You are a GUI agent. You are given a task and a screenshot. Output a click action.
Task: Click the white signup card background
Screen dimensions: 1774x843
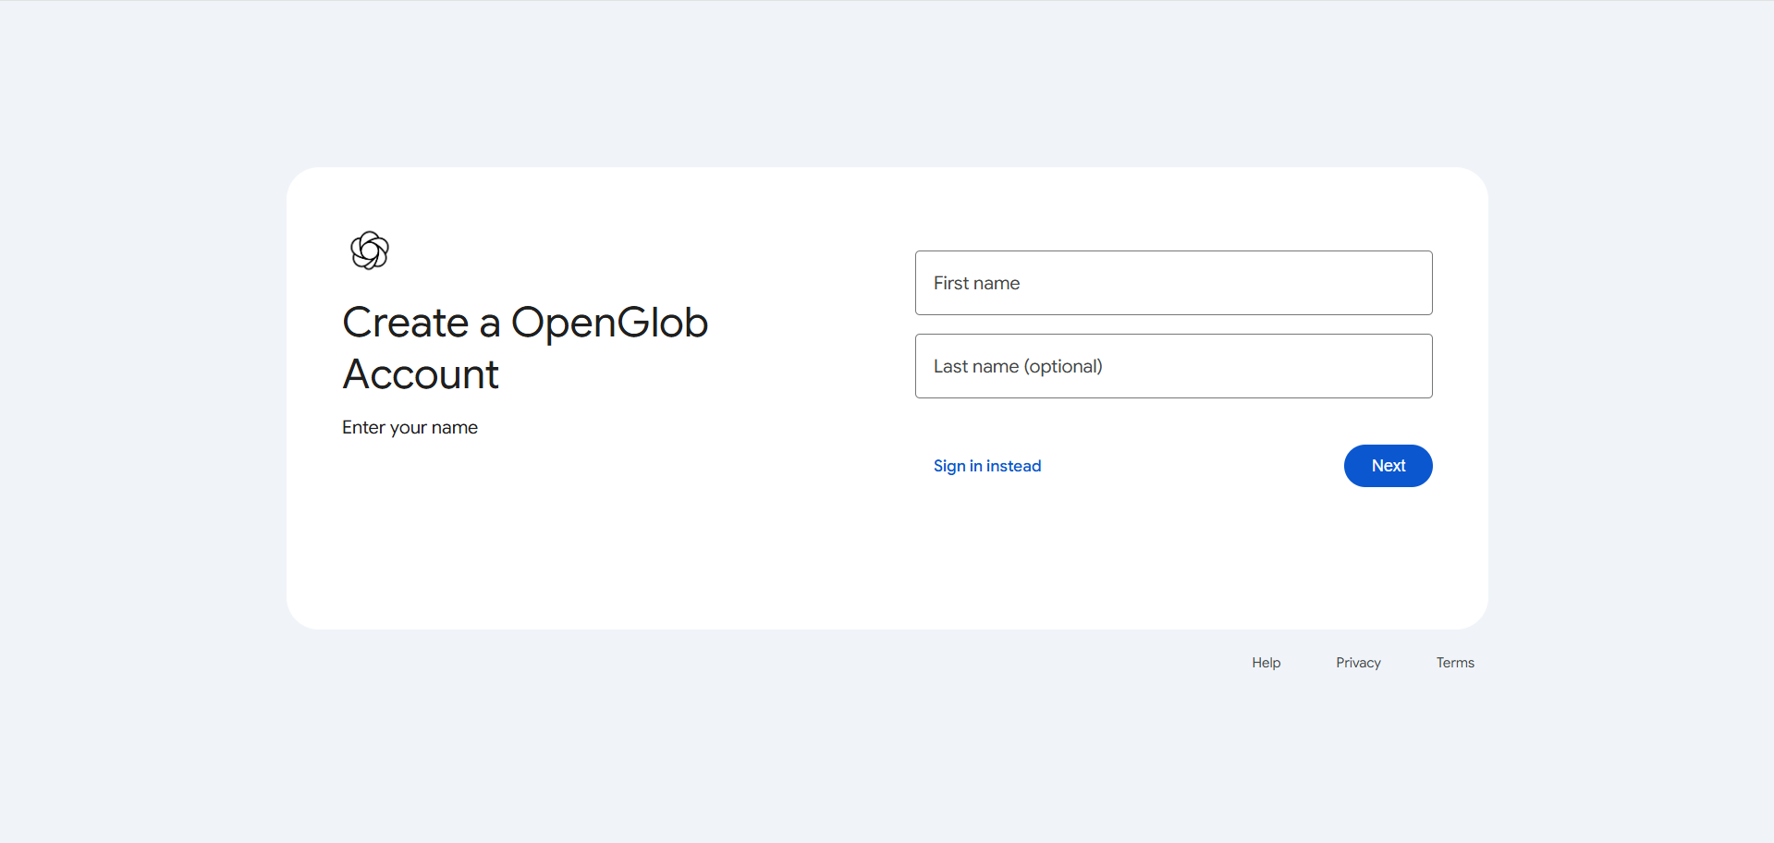(x=647, y=555)
